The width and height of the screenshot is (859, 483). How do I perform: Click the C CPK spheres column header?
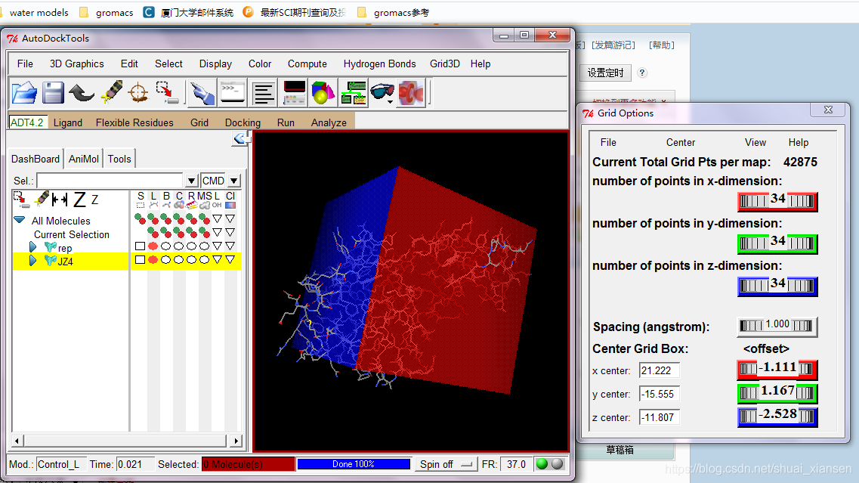(179, 200)
